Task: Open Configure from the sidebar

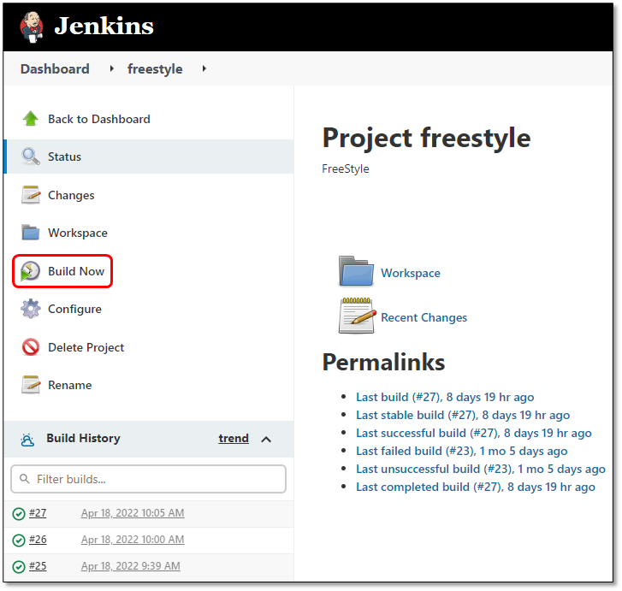Action: click(x=74, y=309)
